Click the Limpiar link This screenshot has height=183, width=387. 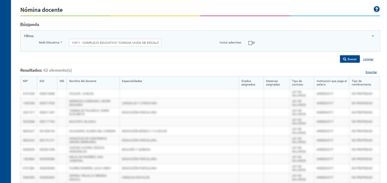[368, 59]
